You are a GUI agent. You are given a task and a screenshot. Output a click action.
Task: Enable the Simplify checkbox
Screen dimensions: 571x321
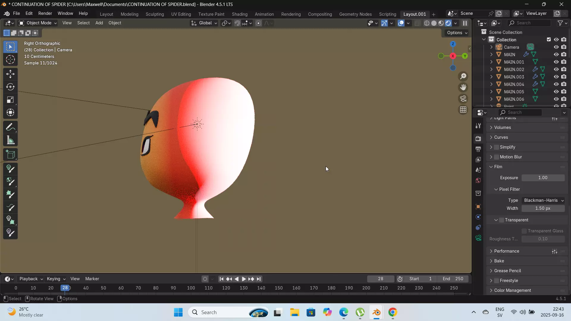click(496, 147)
